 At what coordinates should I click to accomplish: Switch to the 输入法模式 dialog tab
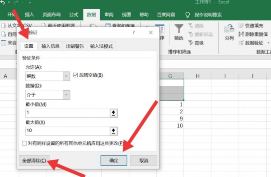tap(102, 46)
